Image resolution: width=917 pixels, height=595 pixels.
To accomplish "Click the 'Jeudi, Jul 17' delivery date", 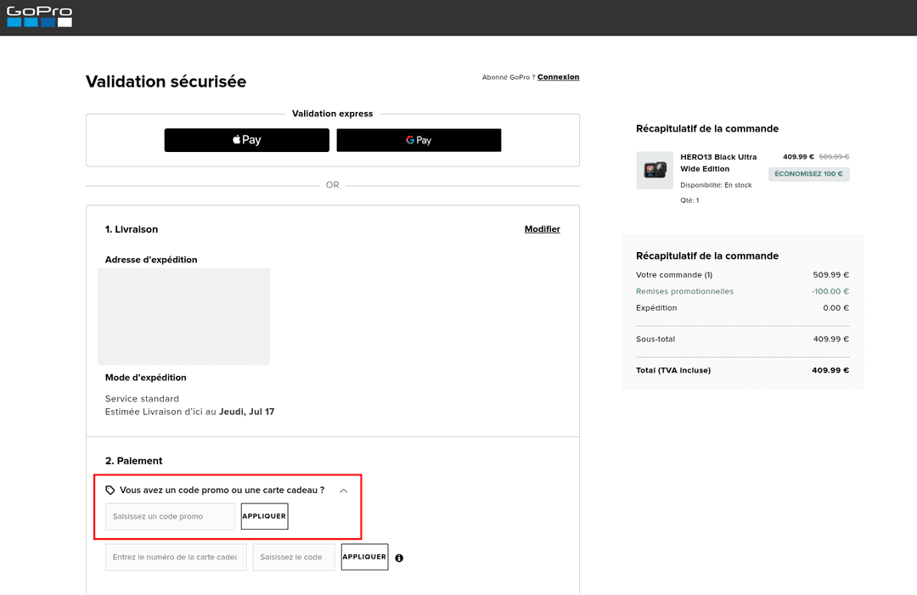I will tap(247, 412).
